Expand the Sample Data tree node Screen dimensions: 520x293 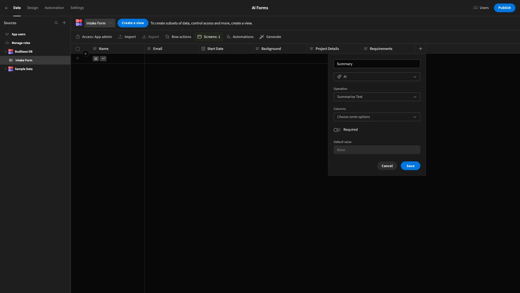(x=5, y=69)
